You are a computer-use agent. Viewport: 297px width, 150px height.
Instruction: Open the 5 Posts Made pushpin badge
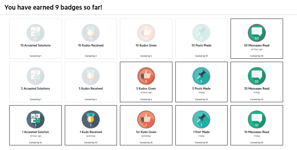pos(201,76)
